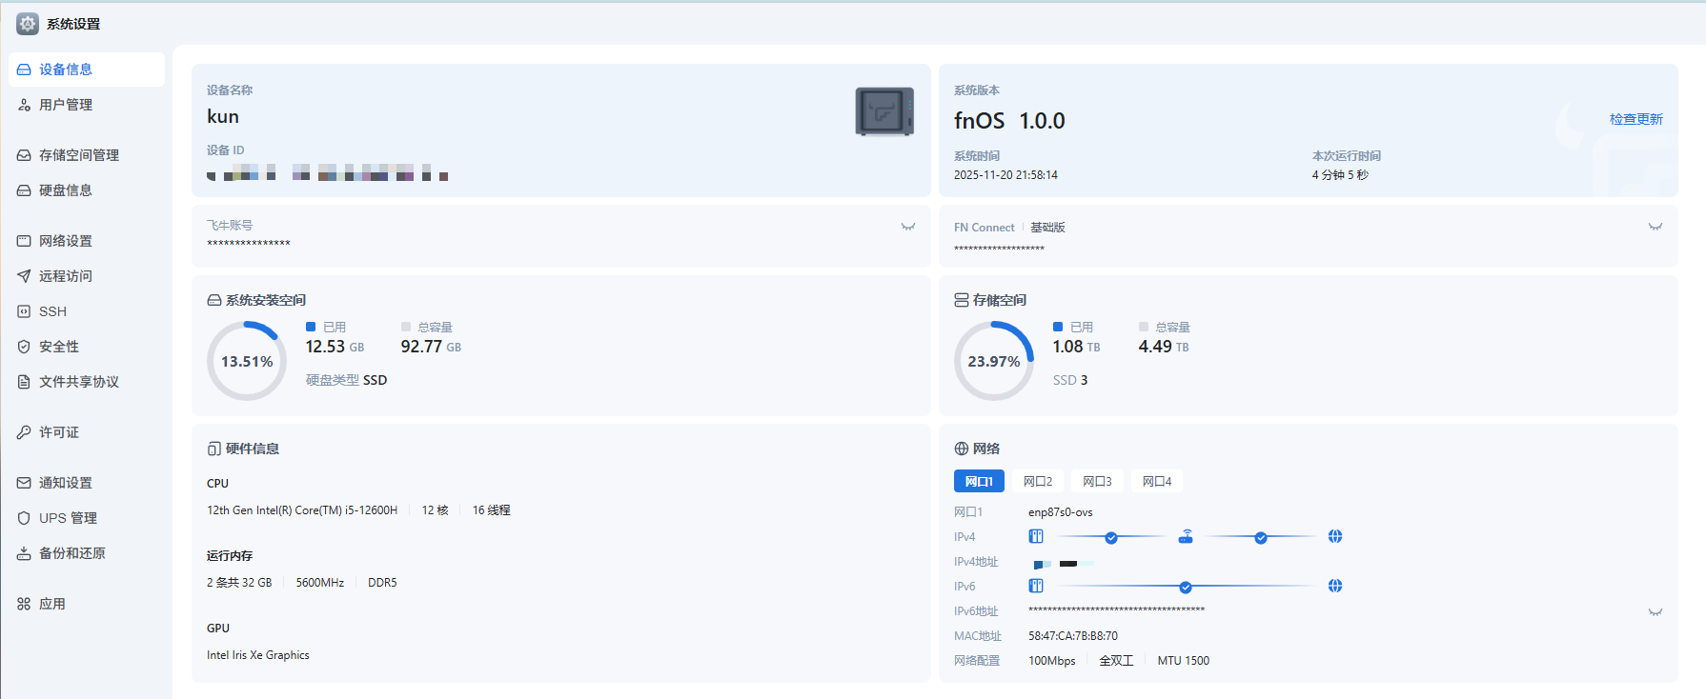Viewport: 1706px width, 699px height.
Task: Open 存储空间管理 via its drive icon
Action: tap(24, 155)
